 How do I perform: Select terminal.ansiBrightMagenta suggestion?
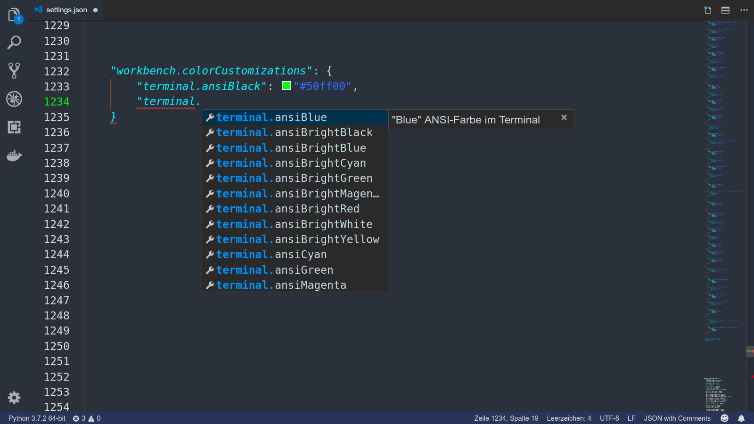pos(295,194)
